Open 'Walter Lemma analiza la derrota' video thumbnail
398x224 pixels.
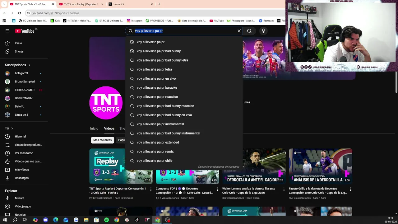pos(254,166)
